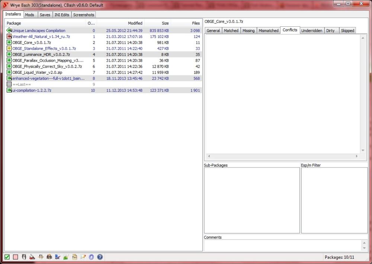
Task: Open the Missing details tab
Action: (x=248, y=30)
